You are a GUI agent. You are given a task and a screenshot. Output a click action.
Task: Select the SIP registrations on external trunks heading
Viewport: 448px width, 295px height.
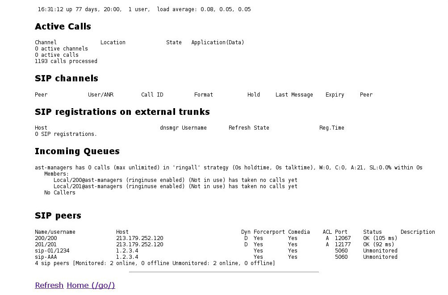coord(122,112)
